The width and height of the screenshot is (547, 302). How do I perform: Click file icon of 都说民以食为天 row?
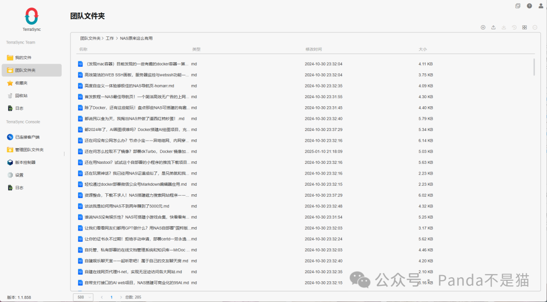point(80,118)
